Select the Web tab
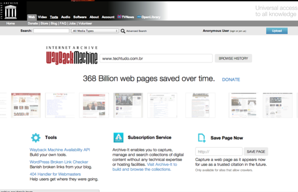 tap(32, 17)
